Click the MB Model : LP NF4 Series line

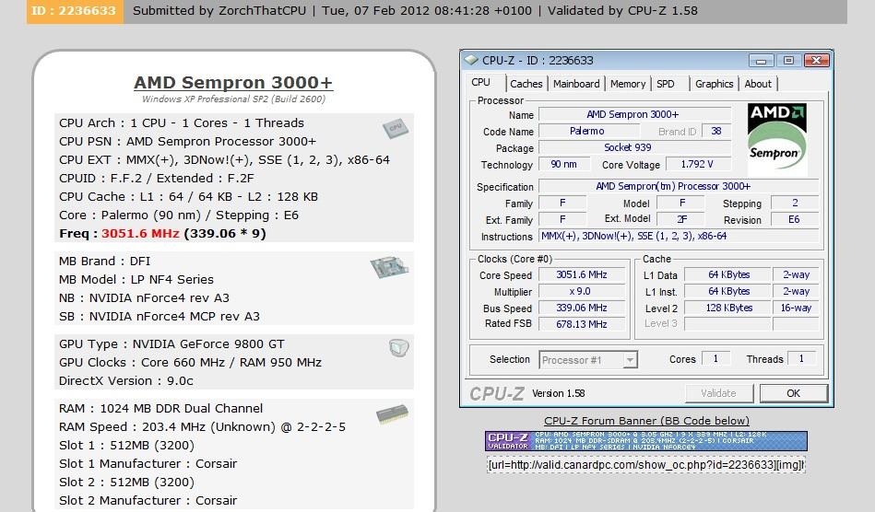136,279
